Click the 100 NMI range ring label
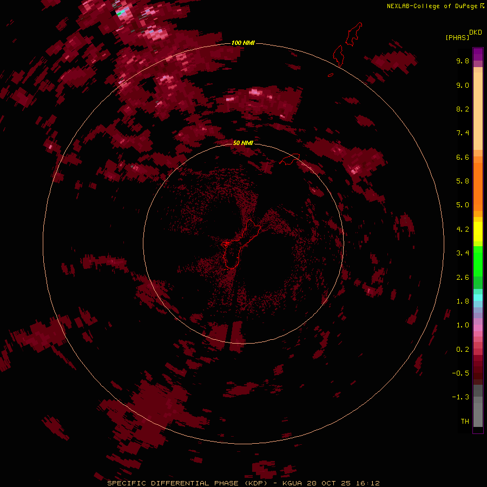Image resolution: width=487 pixels, height=487 pixels. pyautogui.click(x=243, y=43)
